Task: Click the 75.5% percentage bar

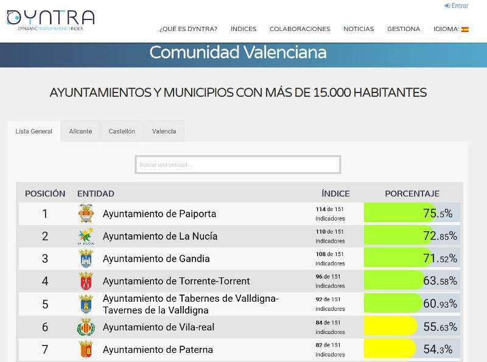Action: [x=412, y=213]
